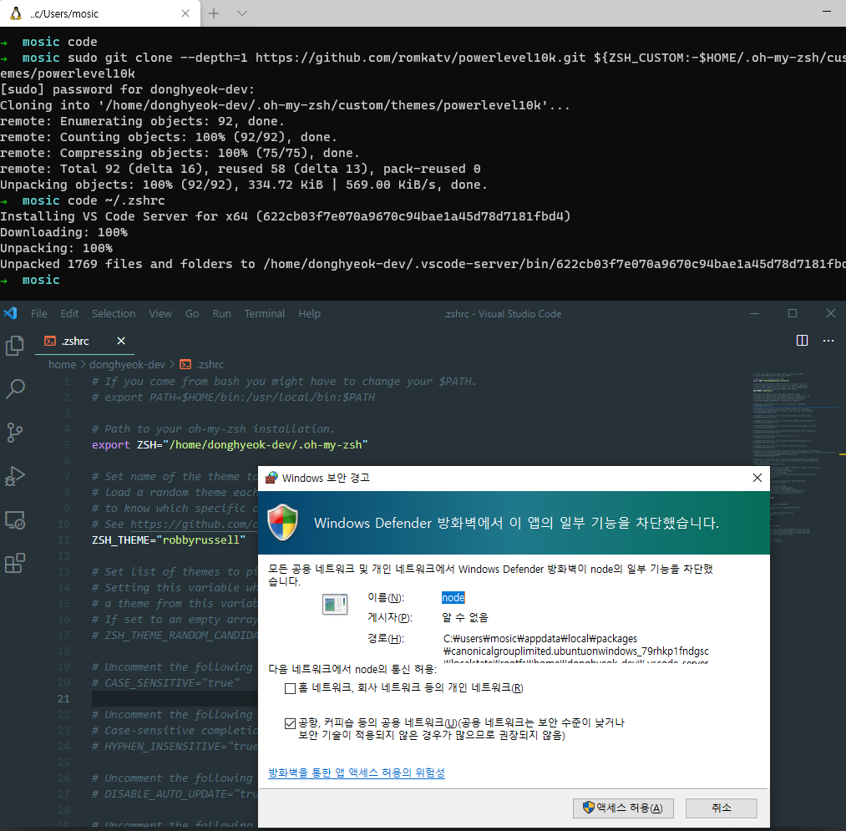
Task: Open the Extensions view
Action: tap(14, 564)
